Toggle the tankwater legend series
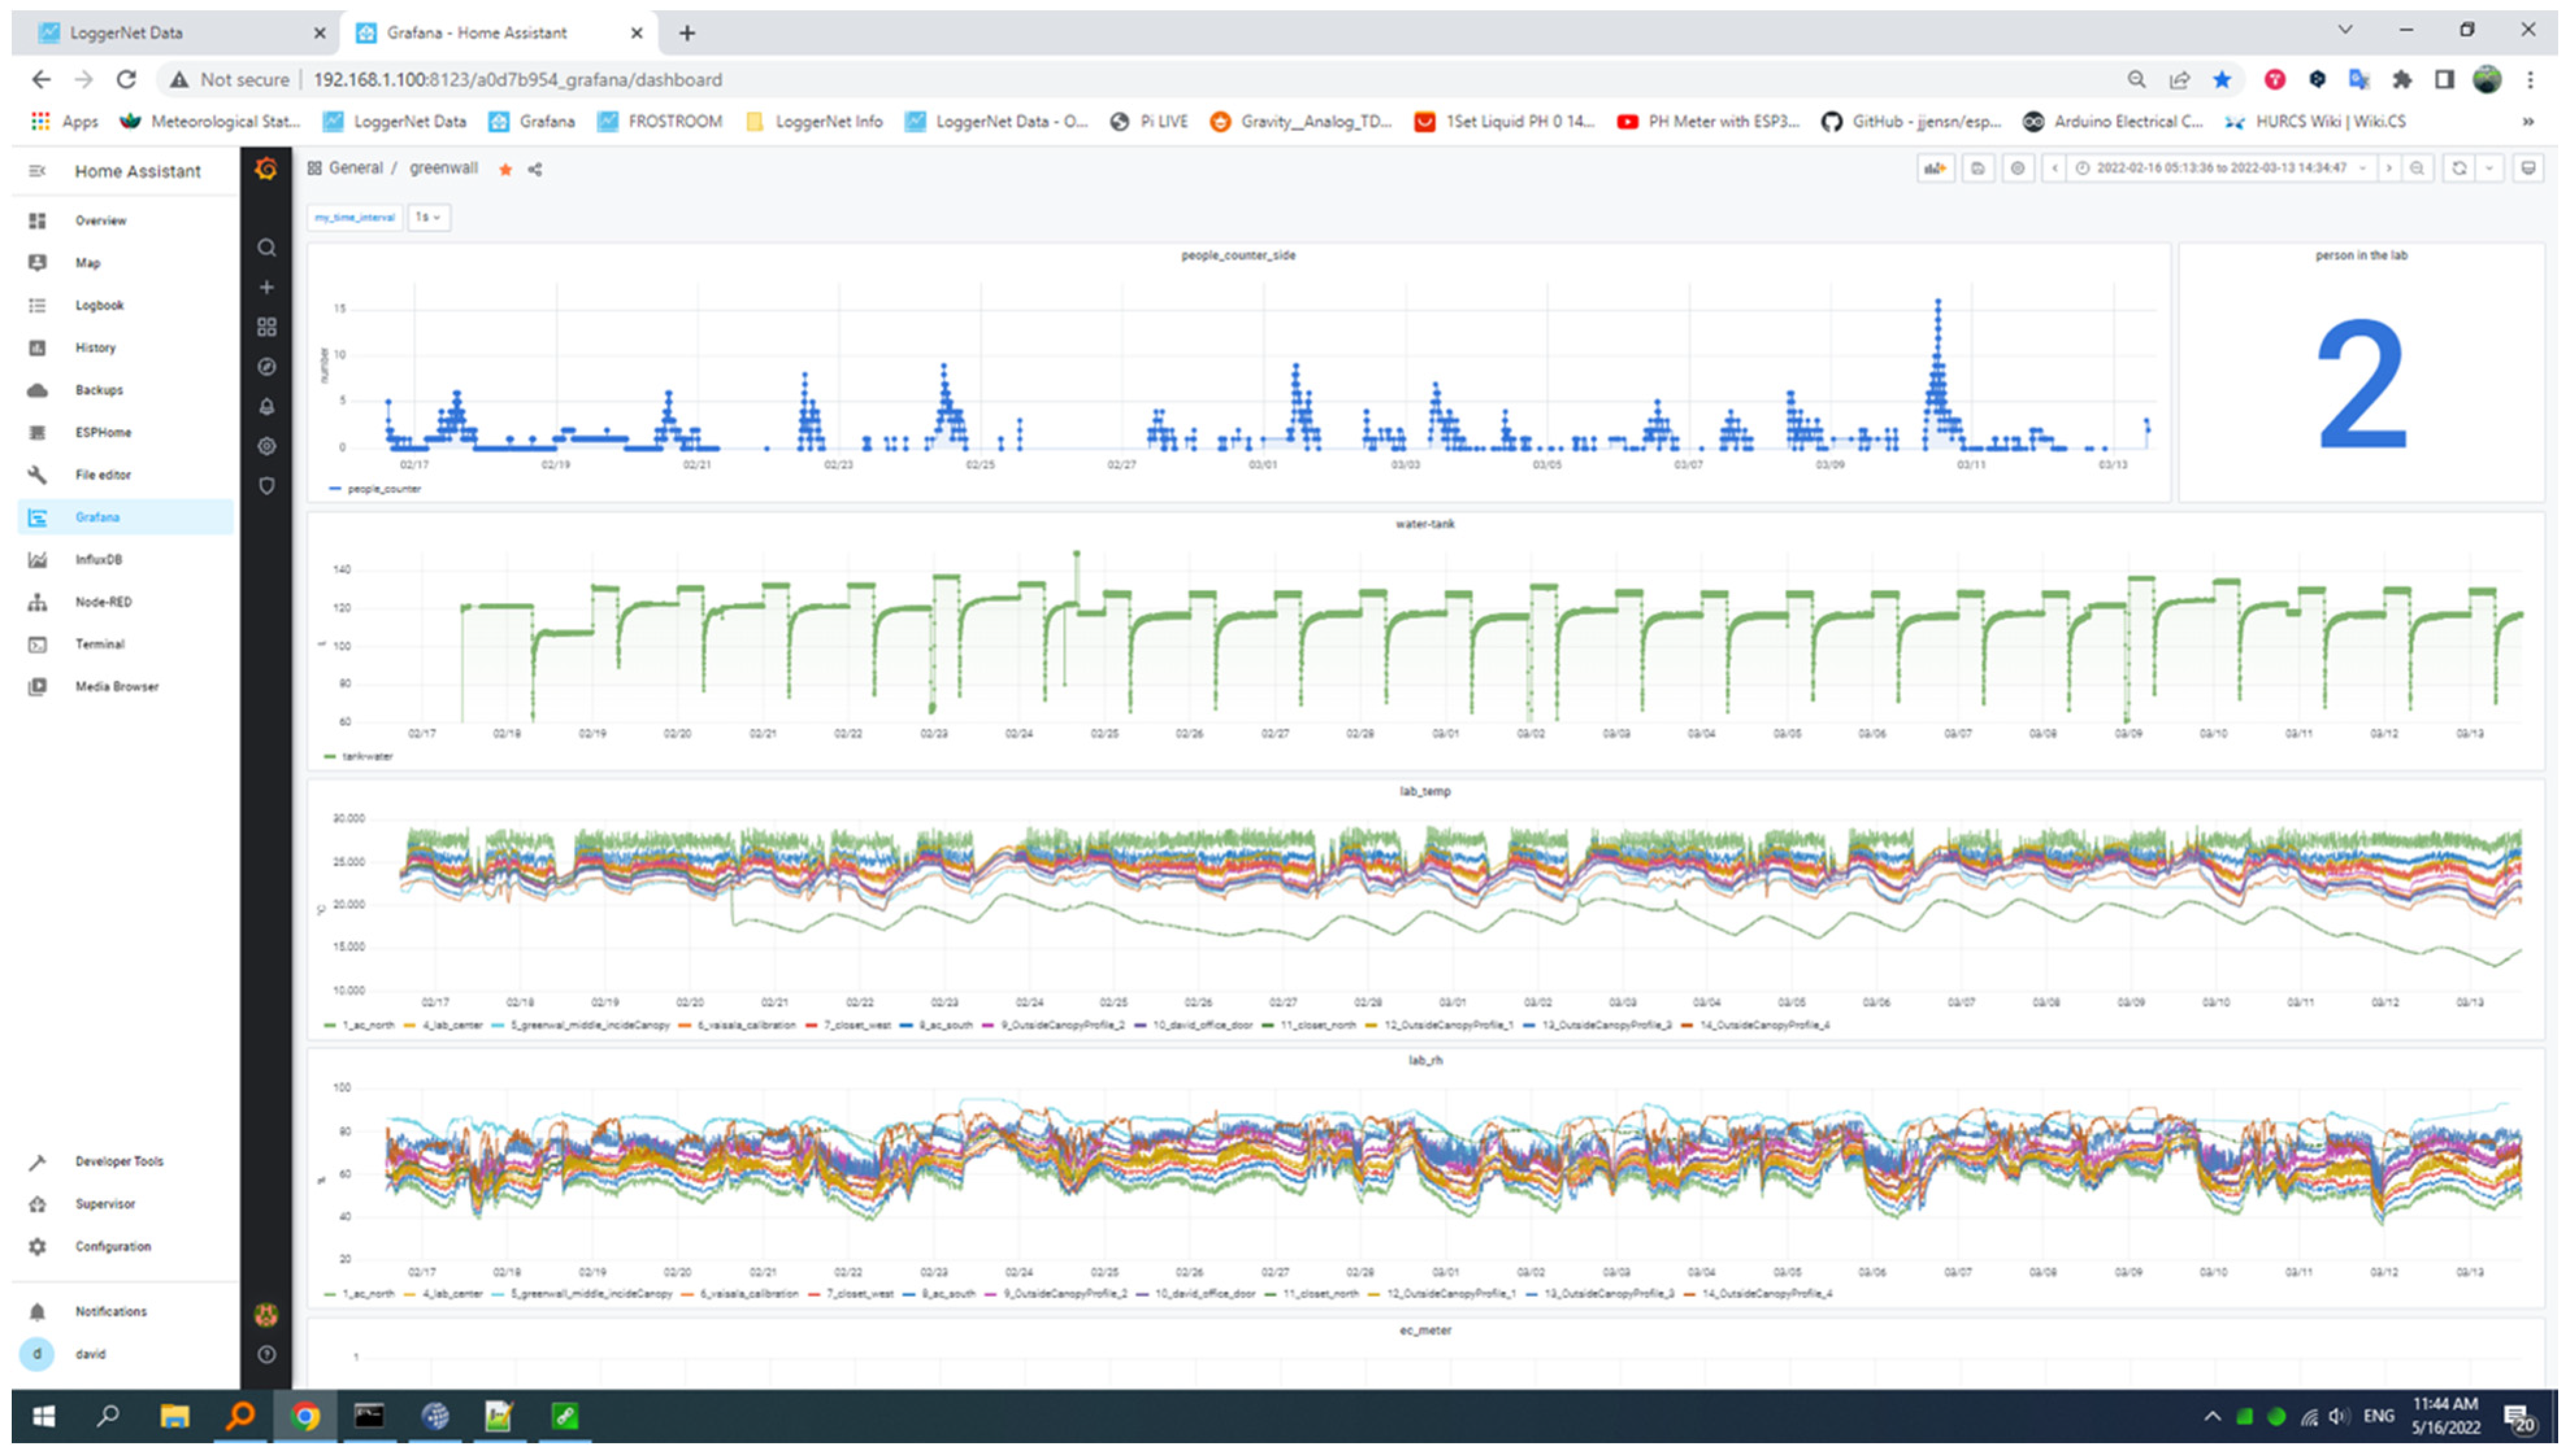This screenshot has height=1456, width=2568. pos(367,757)
